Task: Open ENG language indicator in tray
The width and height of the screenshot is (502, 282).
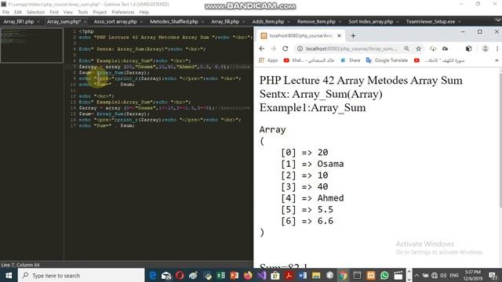Action: [x=454, y=275]
